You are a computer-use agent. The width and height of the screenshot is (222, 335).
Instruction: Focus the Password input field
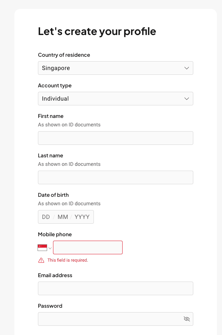point(116,319)
